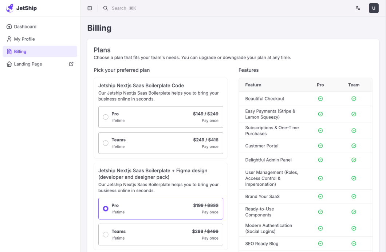386x252 pixels.
Task: Click the Landing Page external link icon
Action: pos(71,64)
